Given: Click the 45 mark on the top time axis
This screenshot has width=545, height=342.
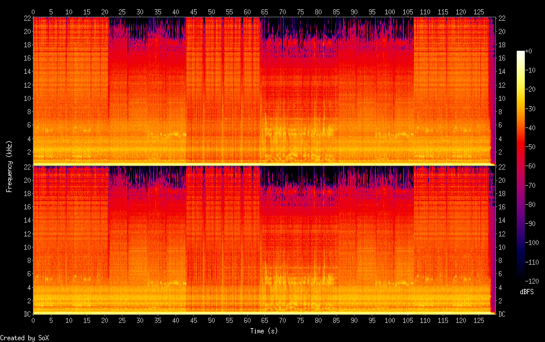Looking at the screenshot, I should tap(193, 12).
